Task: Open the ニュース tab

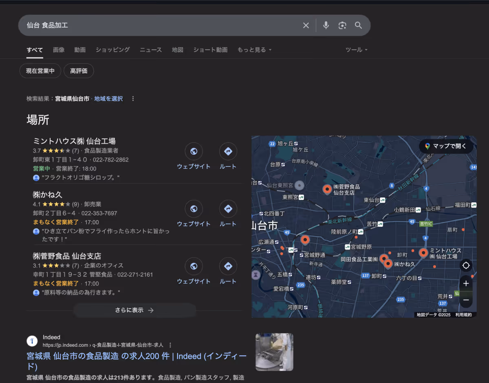Action: tap(151, 50)
